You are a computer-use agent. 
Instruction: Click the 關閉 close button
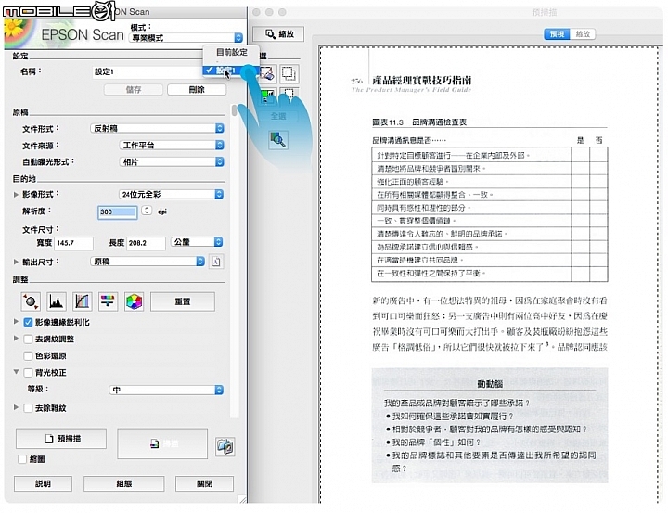204,483
